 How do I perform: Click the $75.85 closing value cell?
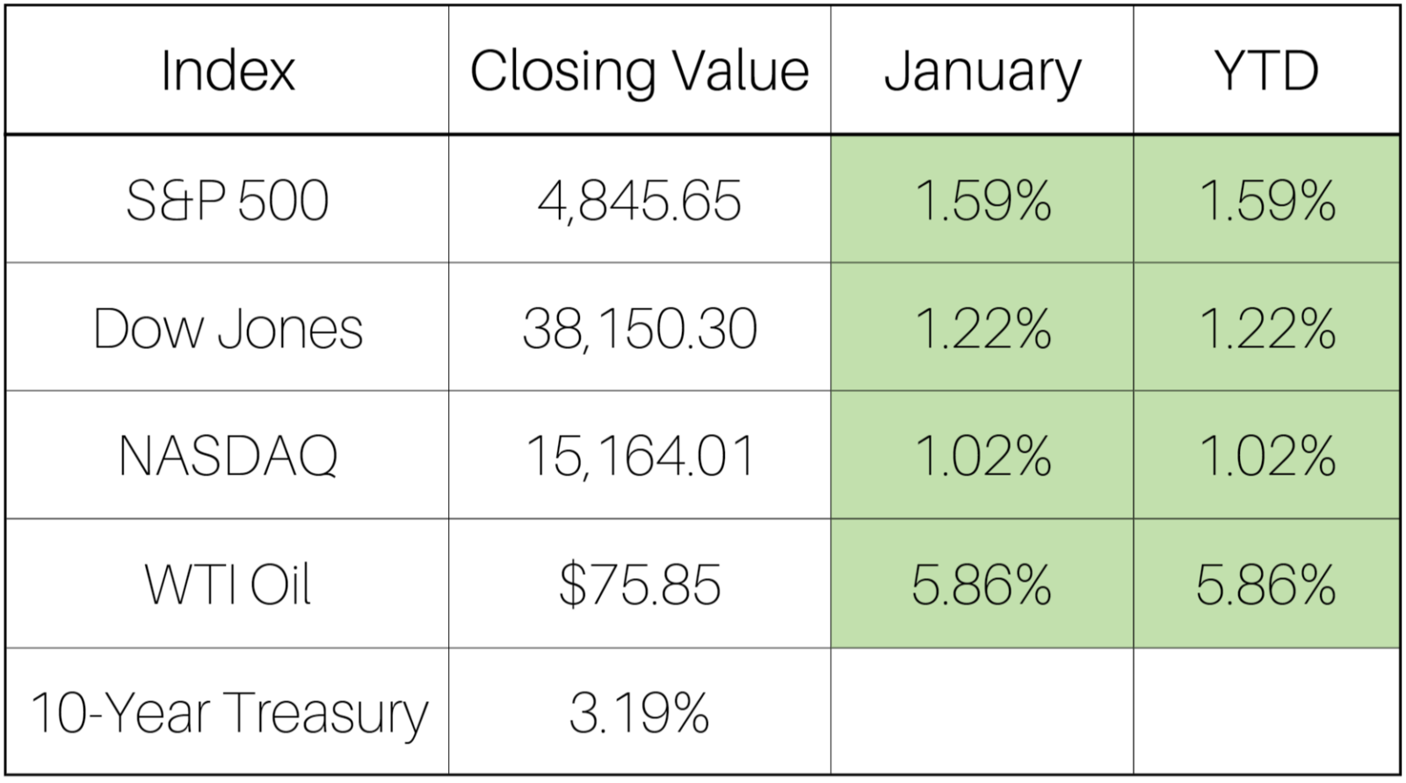pos(639,584)
